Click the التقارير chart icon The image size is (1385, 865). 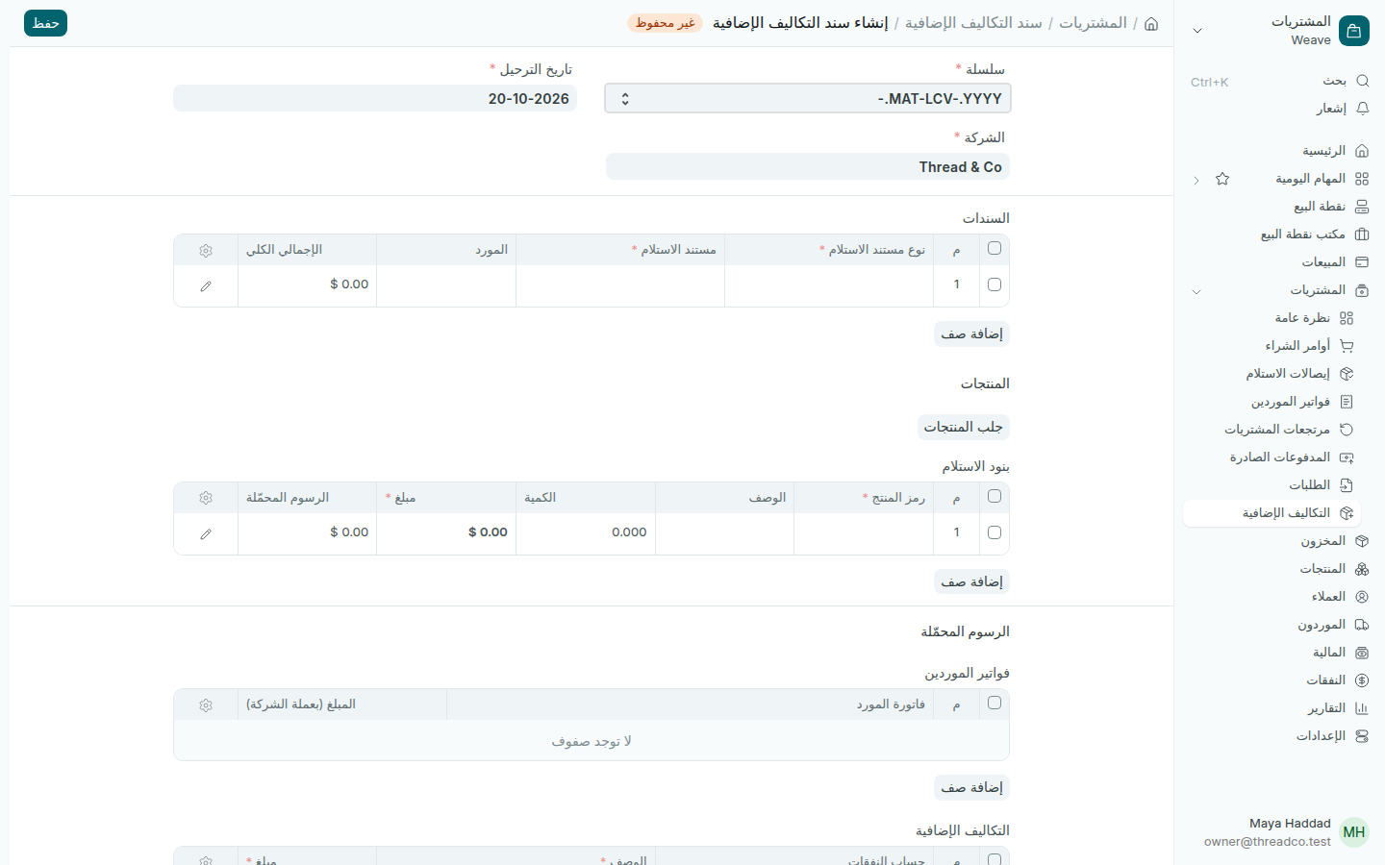pyautogui.click(x=1362, y=708)
